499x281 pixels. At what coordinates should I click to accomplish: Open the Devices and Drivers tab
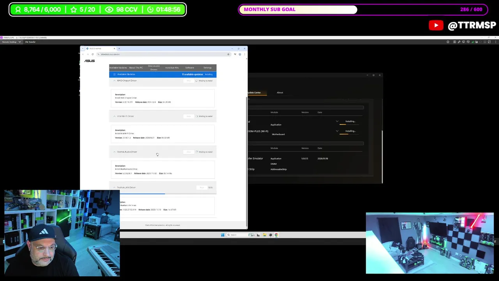[x=154, y=68]
